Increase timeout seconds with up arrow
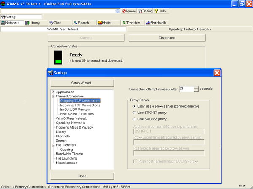The image size is (253, 189). (196, 87)
